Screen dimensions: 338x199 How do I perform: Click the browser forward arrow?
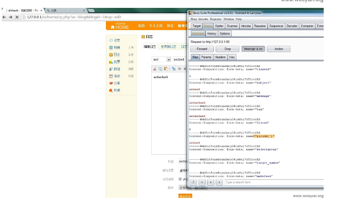click(x=11, y=17)
